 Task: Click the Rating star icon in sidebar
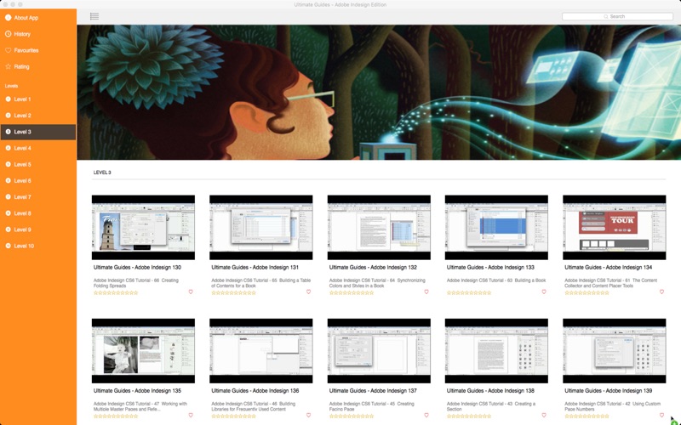pos(8,67)
